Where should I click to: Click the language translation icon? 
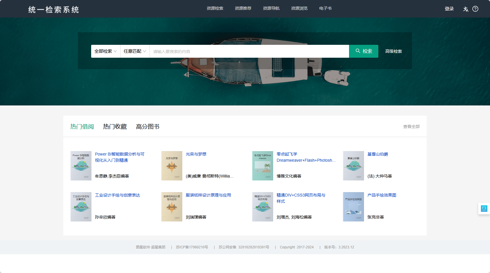click(465, 9)
